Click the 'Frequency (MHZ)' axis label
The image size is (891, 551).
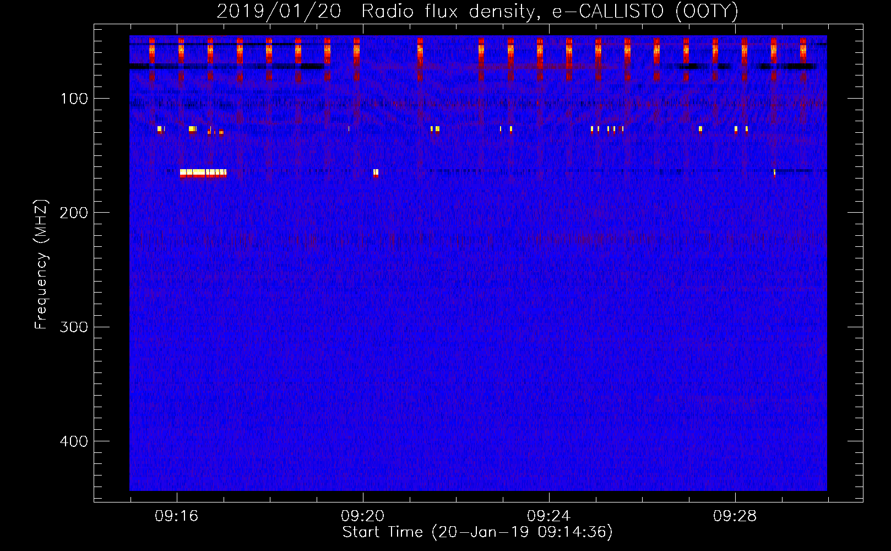(41, 264)
